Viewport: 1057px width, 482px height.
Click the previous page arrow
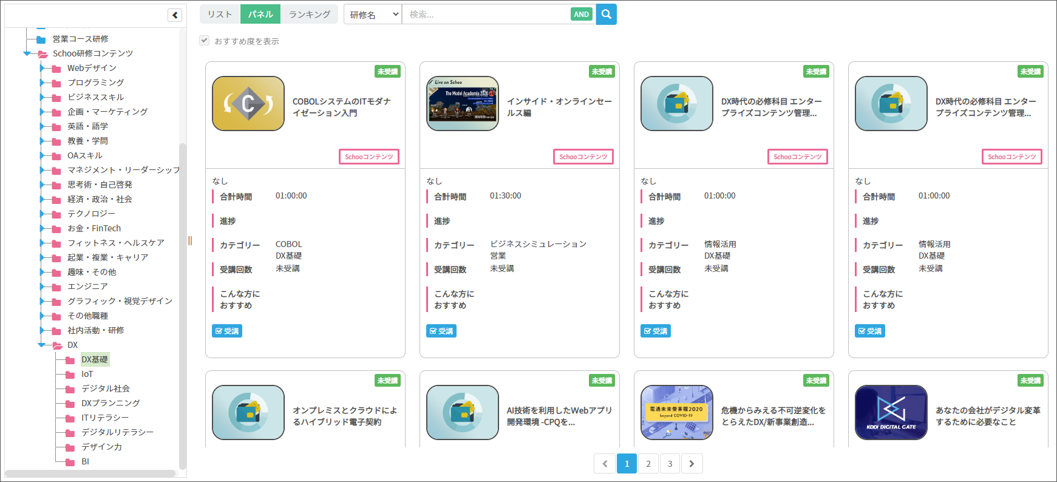(605, 464)
